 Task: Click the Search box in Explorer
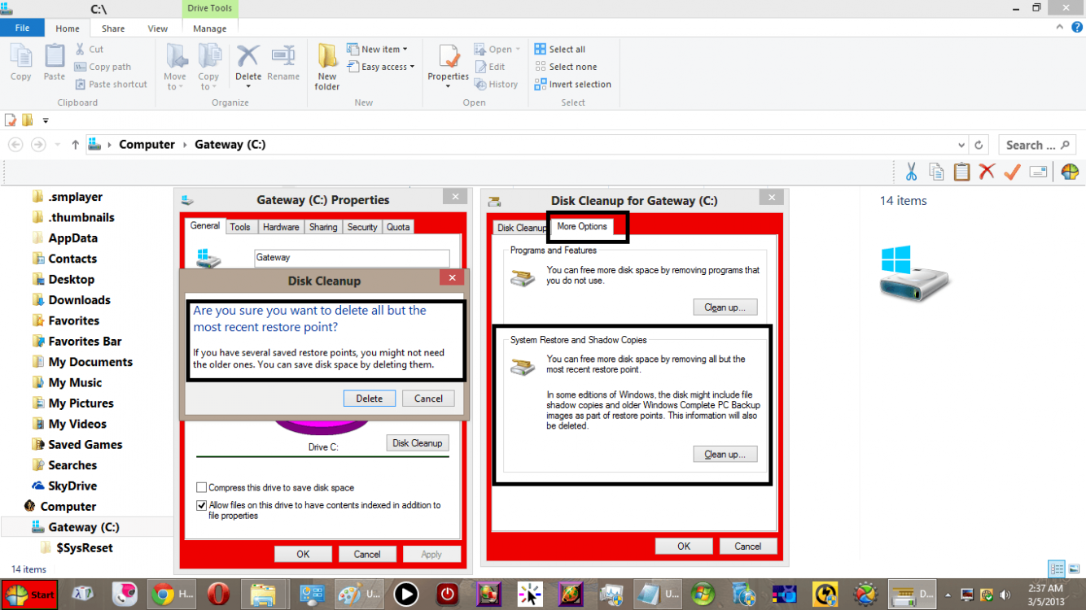1037,145
